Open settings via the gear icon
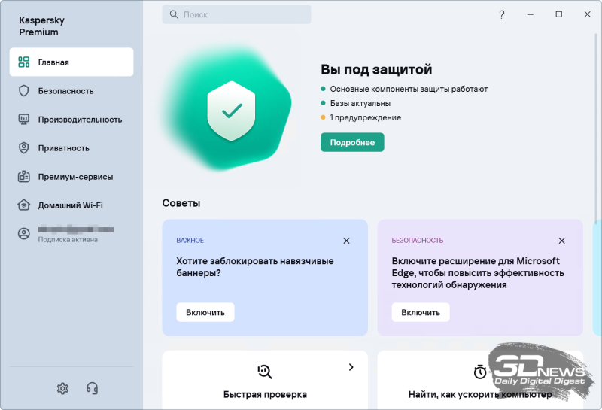602x410 pixels. tap(62, 388)
